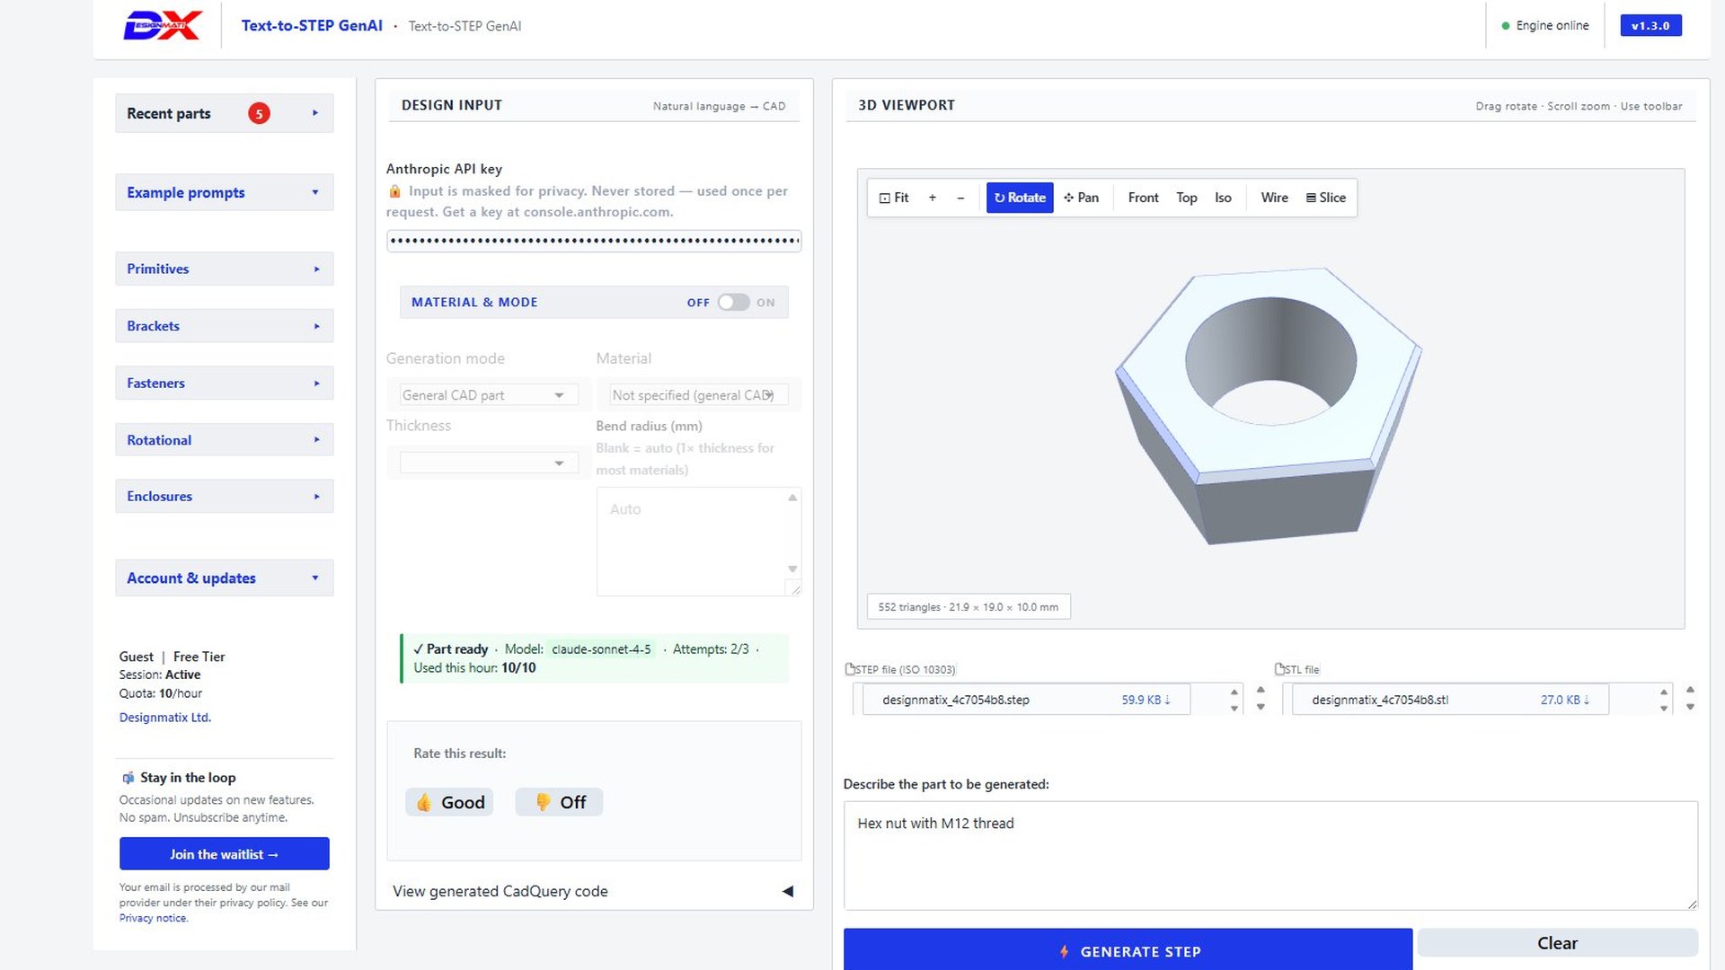Click the 'Quota: 10/hour' text
This screenshot has width=1725, height=970.
pyautogui.click(x=161, y=693)
